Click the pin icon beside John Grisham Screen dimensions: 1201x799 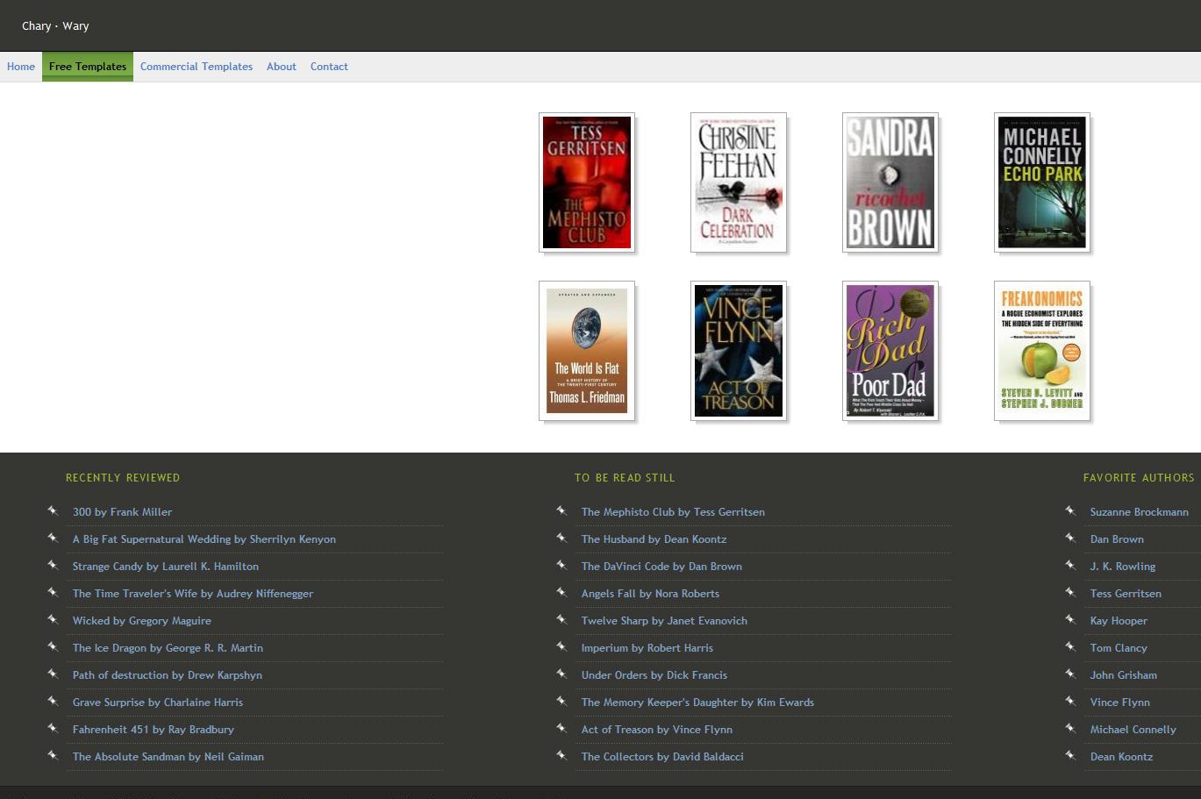coord(1070,674)
